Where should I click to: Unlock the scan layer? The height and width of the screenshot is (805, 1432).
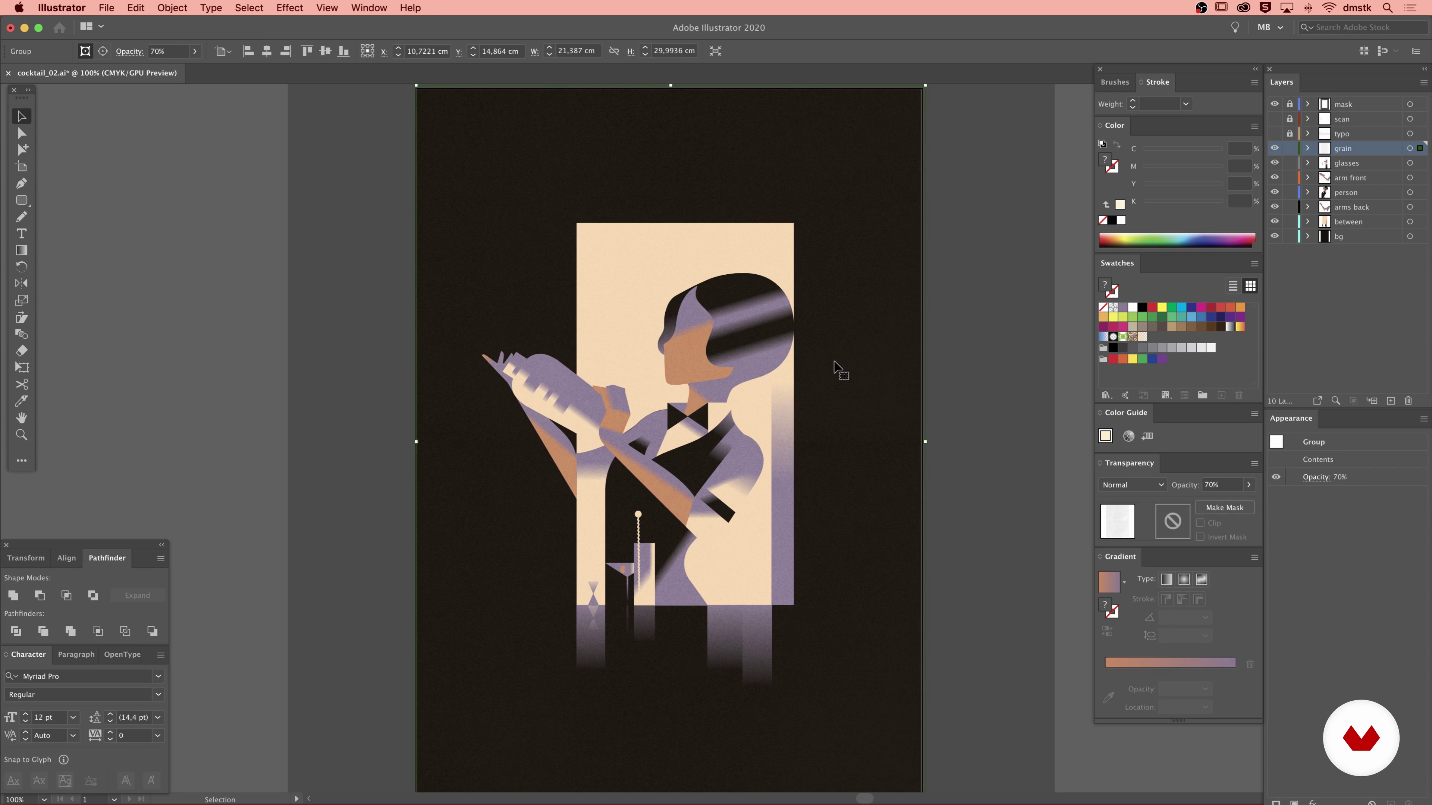pyautogui.click(x=1290, y=119)
